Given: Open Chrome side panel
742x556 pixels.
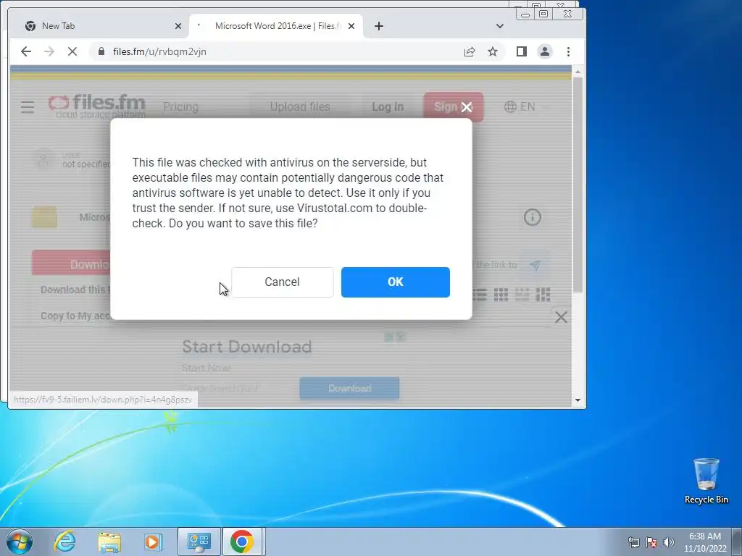Looking at the screenshot, I should tap(522, 51).
